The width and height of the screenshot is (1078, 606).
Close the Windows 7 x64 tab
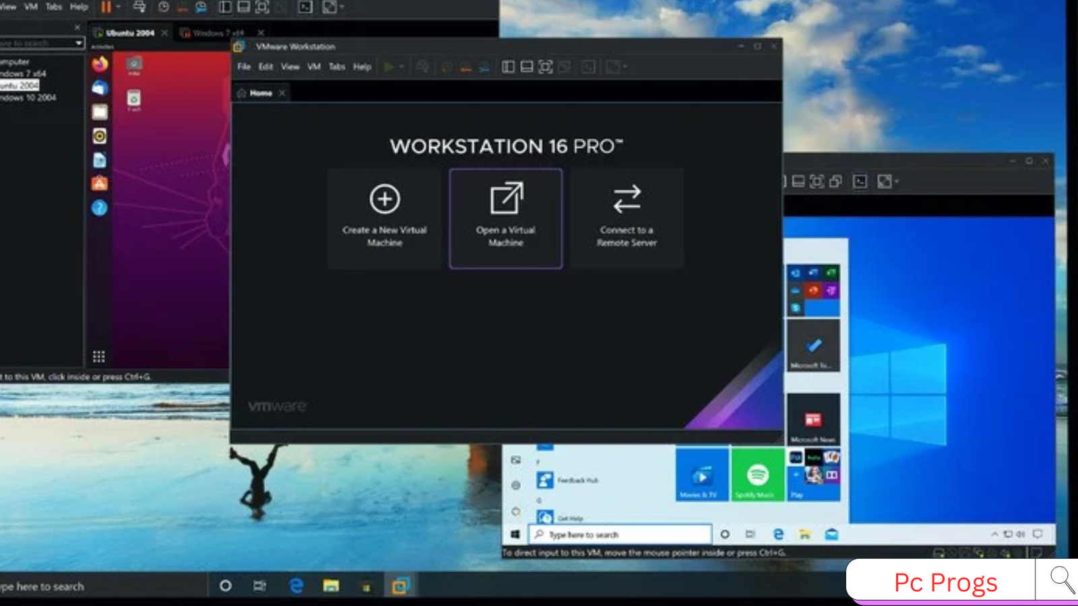[x=261, y=32]
